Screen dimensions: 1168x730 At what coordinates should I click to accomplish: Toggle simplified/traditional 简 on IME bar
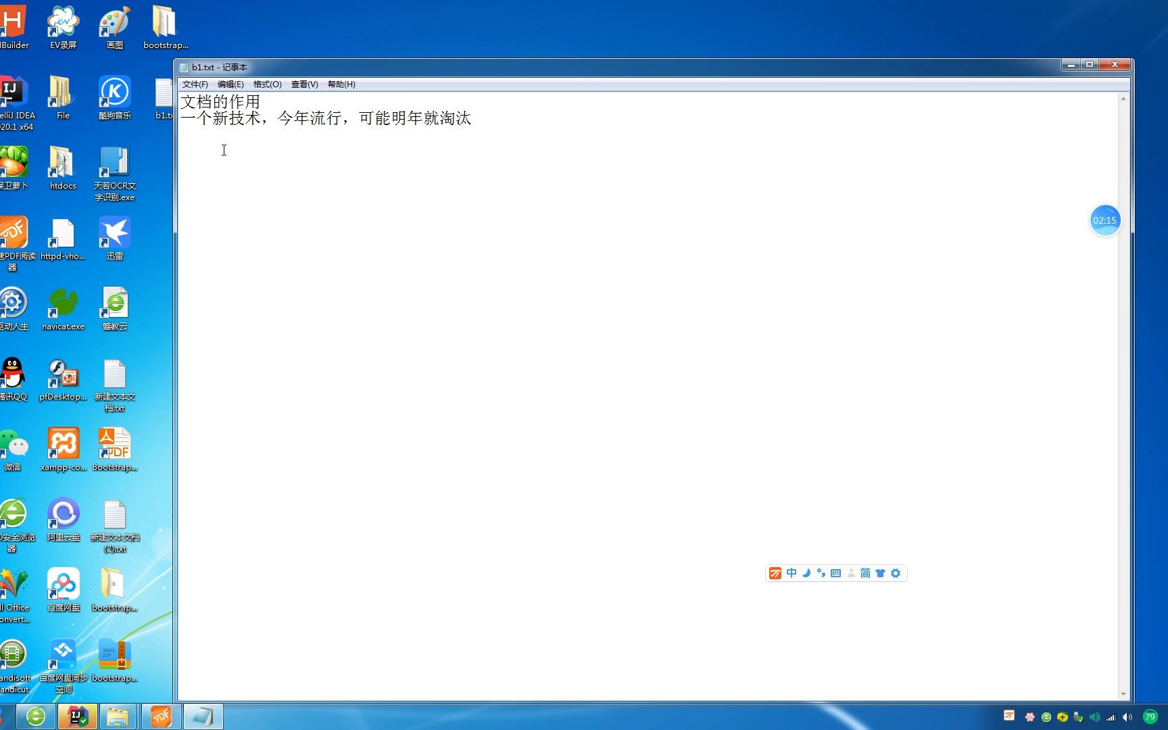(865, 573)
